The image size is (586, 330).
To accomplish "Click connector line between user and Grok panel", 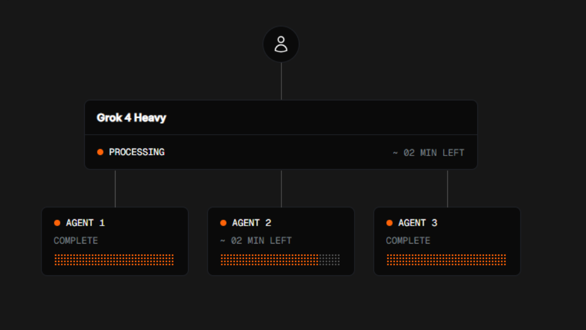I will tap(281, 81).
